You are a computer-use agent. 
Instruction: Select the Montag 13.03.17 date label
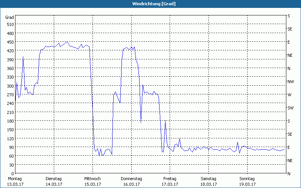[x=15, y=181]
